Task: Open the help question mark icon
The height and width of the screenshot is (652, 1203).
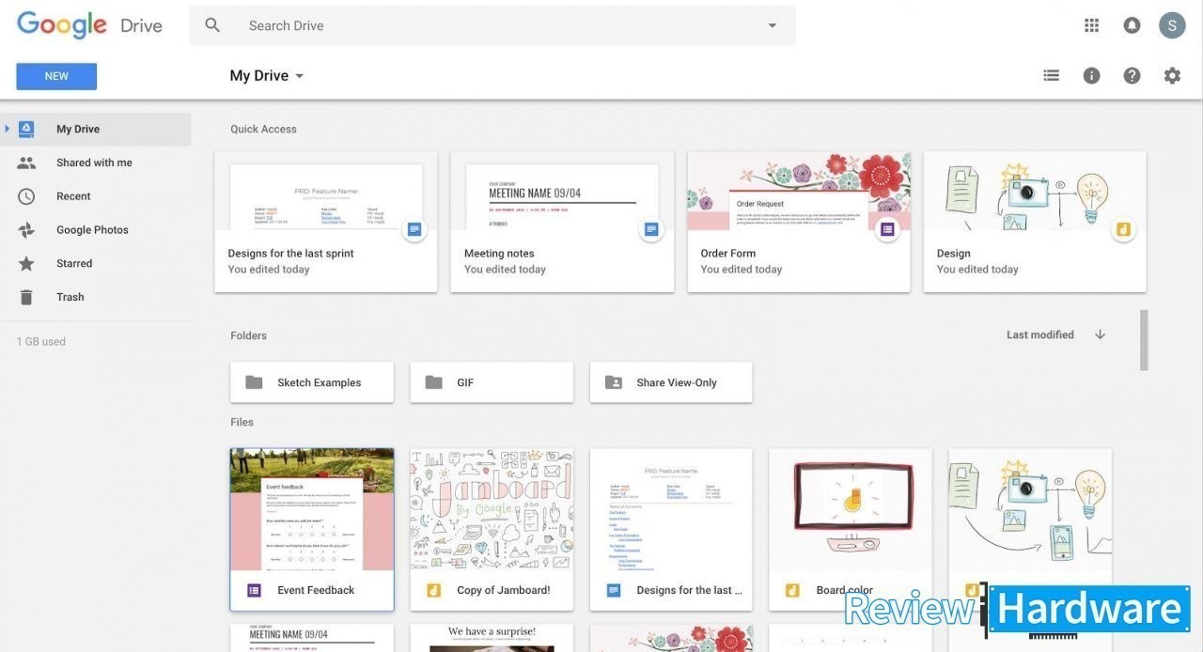Action: coord(1132,76)
